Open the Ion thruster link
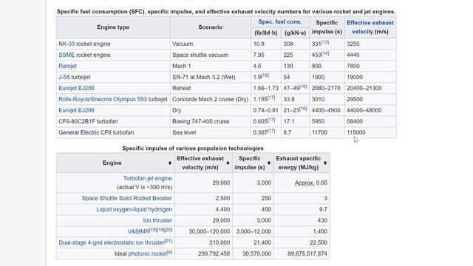 157,220
